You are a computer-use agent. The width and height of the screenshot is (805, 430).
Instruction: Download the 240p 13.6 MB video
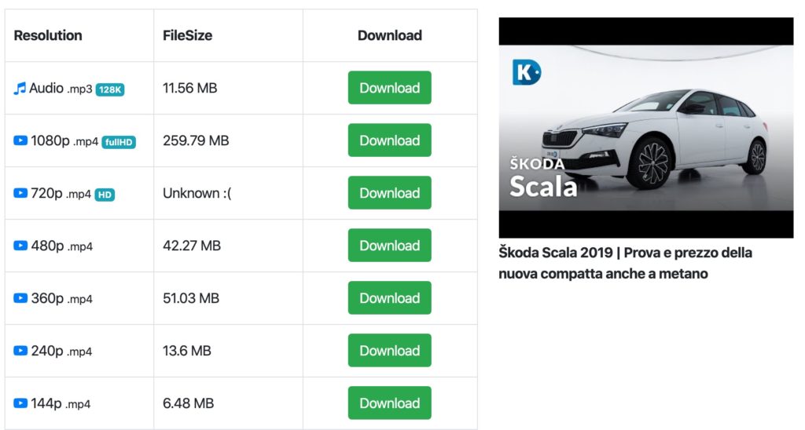point(389,351)
